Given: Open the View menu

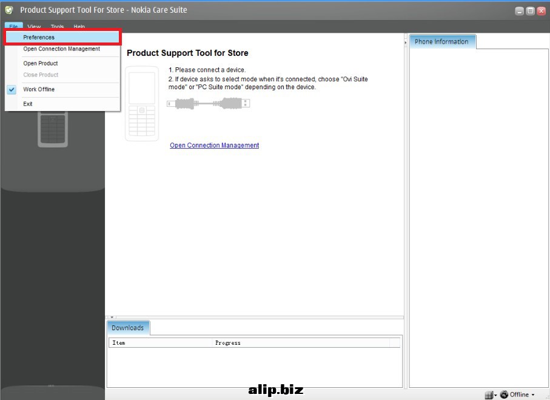Looking at the screenshot, I should [34, 27].
